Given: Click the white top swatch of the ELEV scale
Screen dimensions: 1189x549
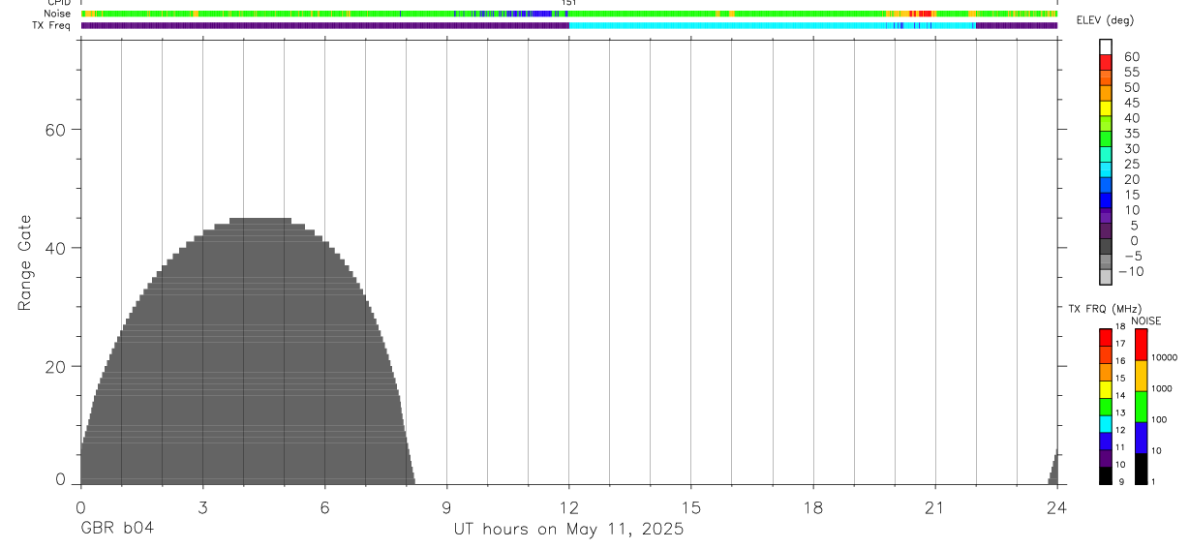Looking at the screenshot, I should click(1106, 46).
